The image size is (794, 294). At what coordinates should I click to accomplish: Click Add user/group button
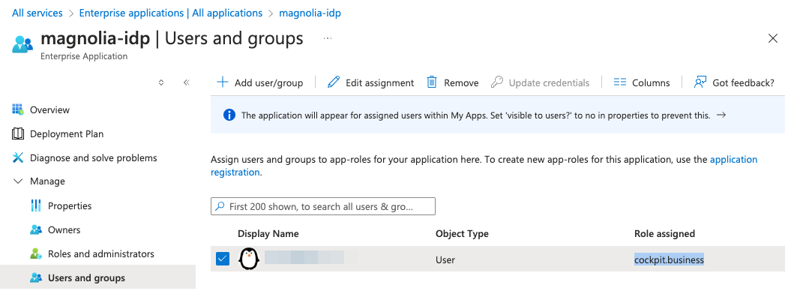[x=259, y=82]
